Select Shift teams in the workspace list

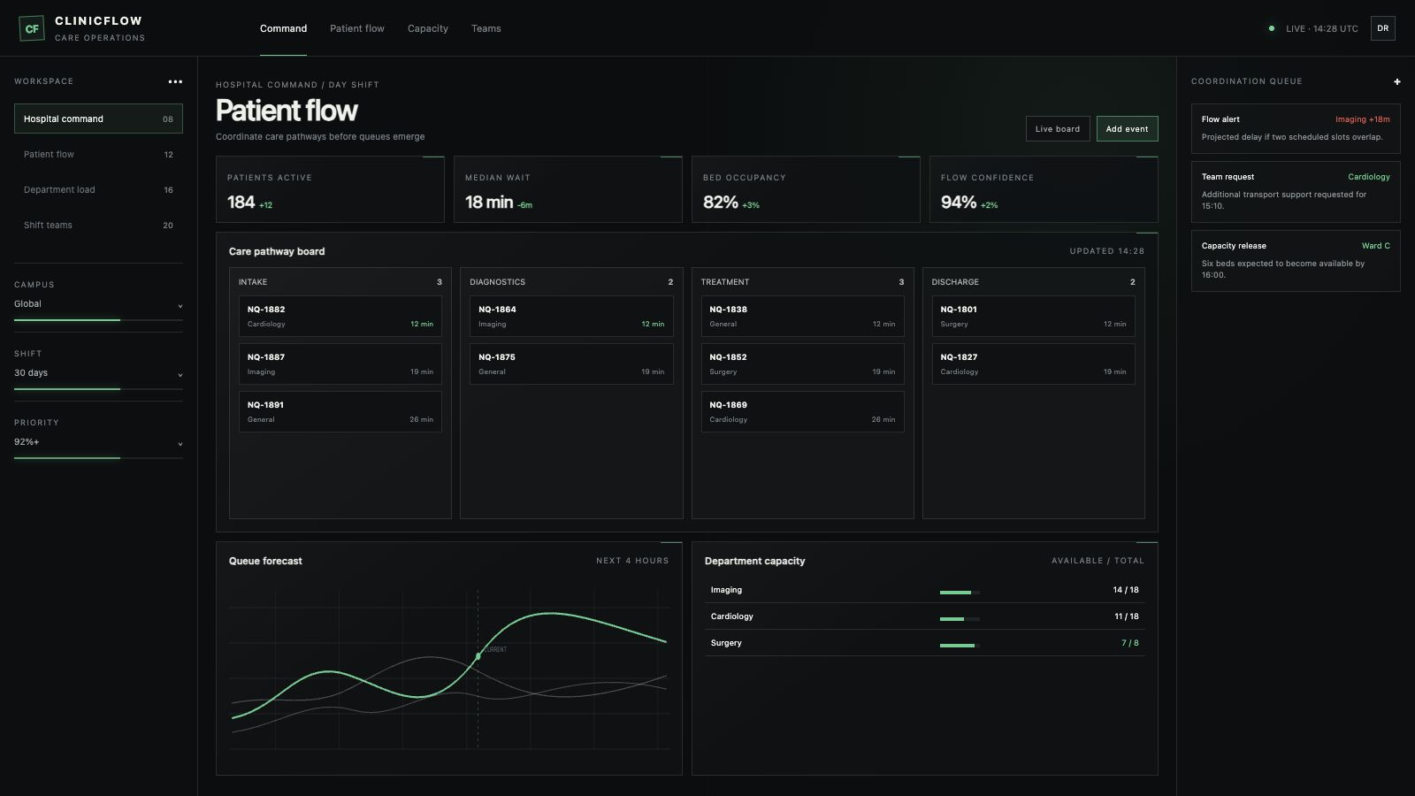(x=98, y=225)
